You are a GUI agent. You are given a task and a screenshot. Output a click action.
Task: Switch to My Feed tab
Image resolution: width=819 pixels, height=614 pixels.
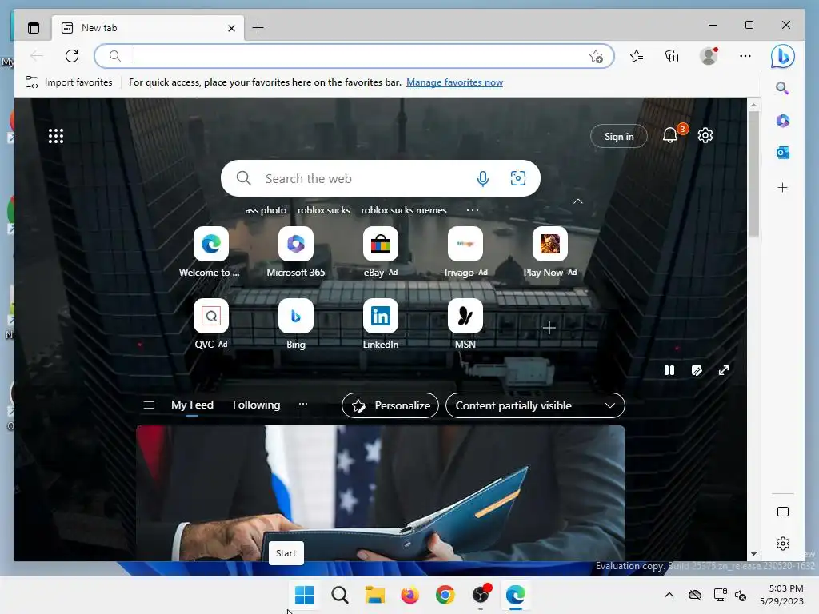[x=192, y=405]
